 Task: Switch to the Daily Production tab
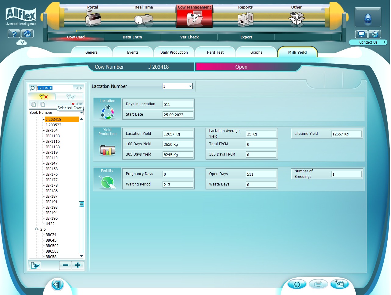174,52
